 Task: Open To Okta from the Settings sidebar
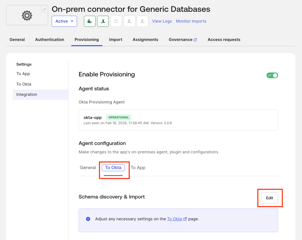24,84
